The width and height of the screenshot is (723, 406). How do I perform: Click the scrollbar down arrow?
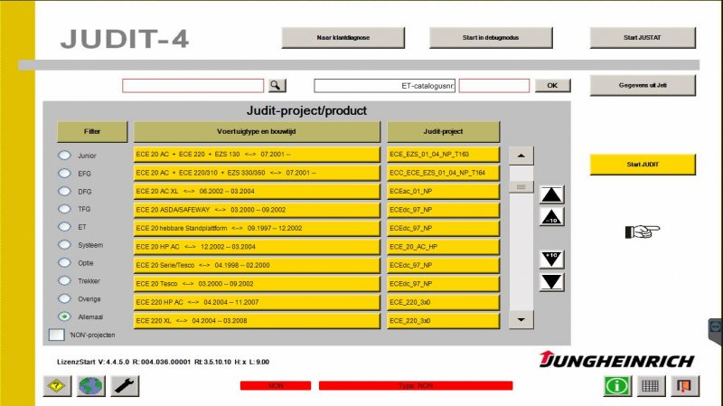[x=521, y=320]
